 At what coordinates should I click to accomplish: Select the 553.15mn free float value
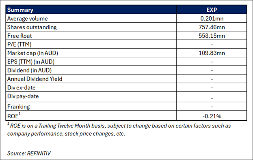tap(212, 36)
